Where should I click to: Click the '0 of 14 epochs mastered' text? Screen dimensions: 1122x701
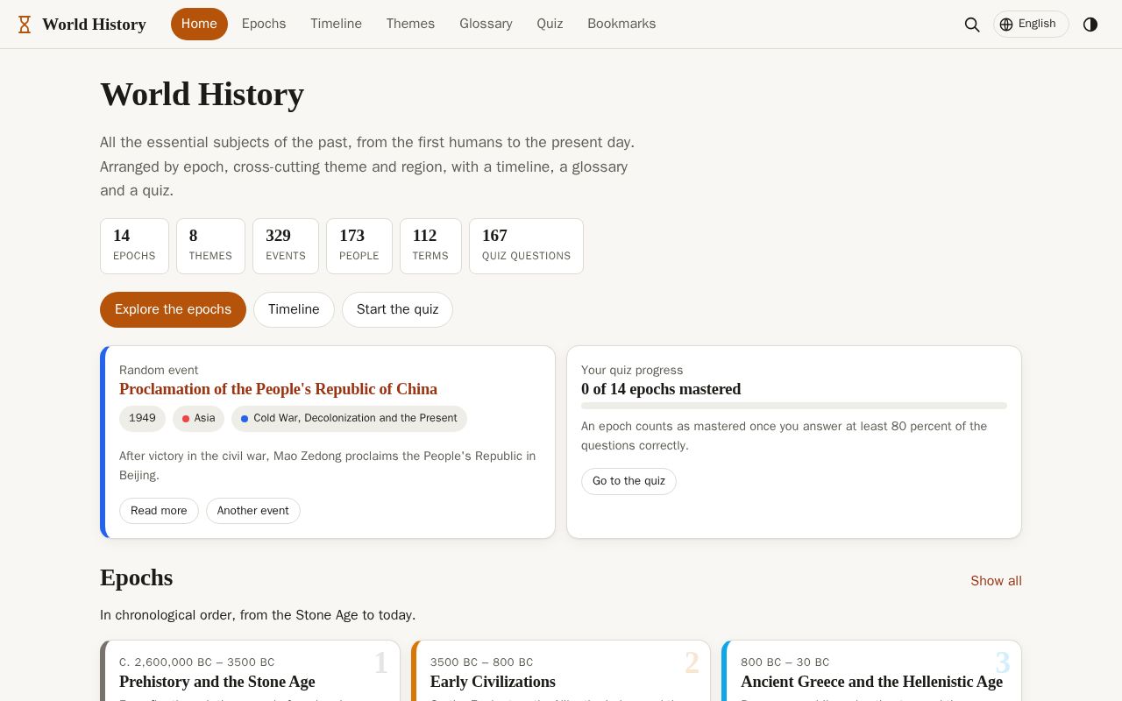tap(661, 389)
